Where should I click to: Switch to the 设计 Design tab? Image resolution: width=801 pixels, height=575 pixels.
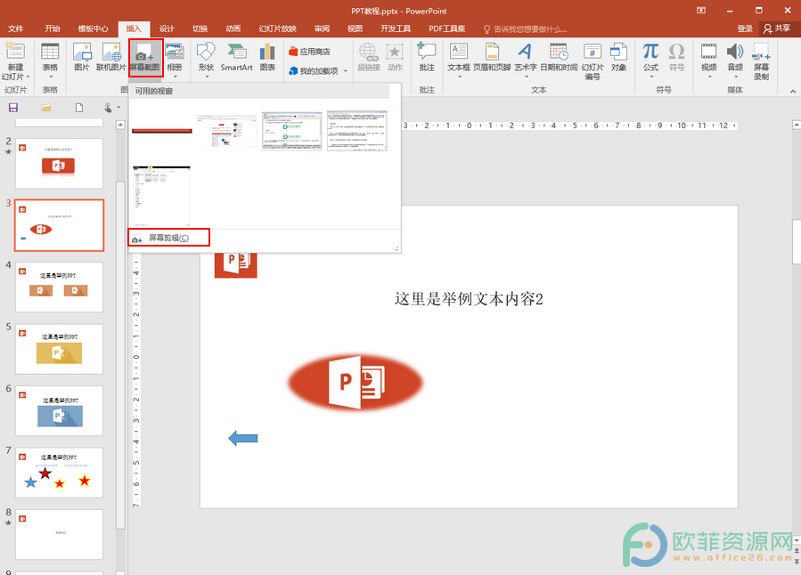click(x=167, y=28)
